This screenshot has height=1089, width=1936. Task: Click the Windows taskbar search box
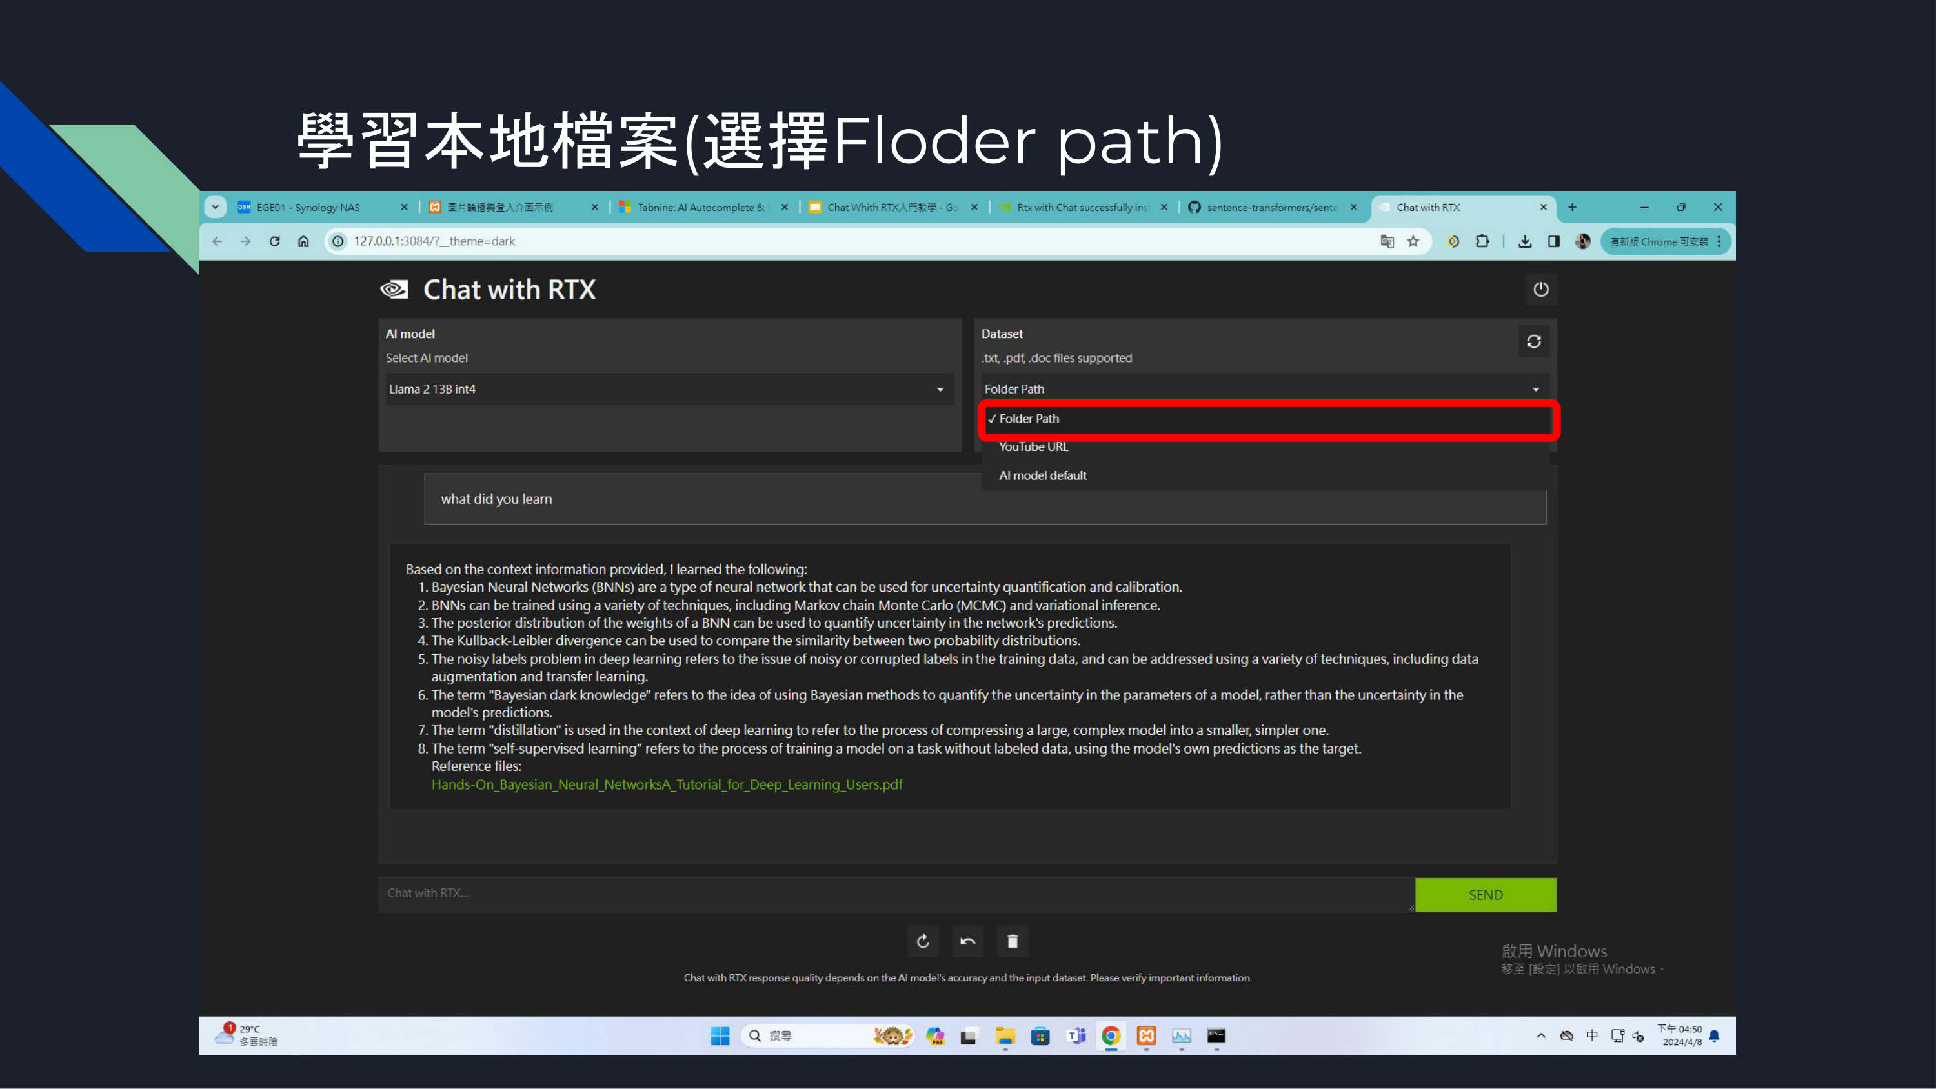(826, 1035)
